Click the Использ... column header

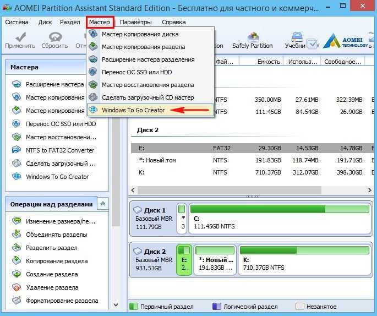click(x=303, y=62)
